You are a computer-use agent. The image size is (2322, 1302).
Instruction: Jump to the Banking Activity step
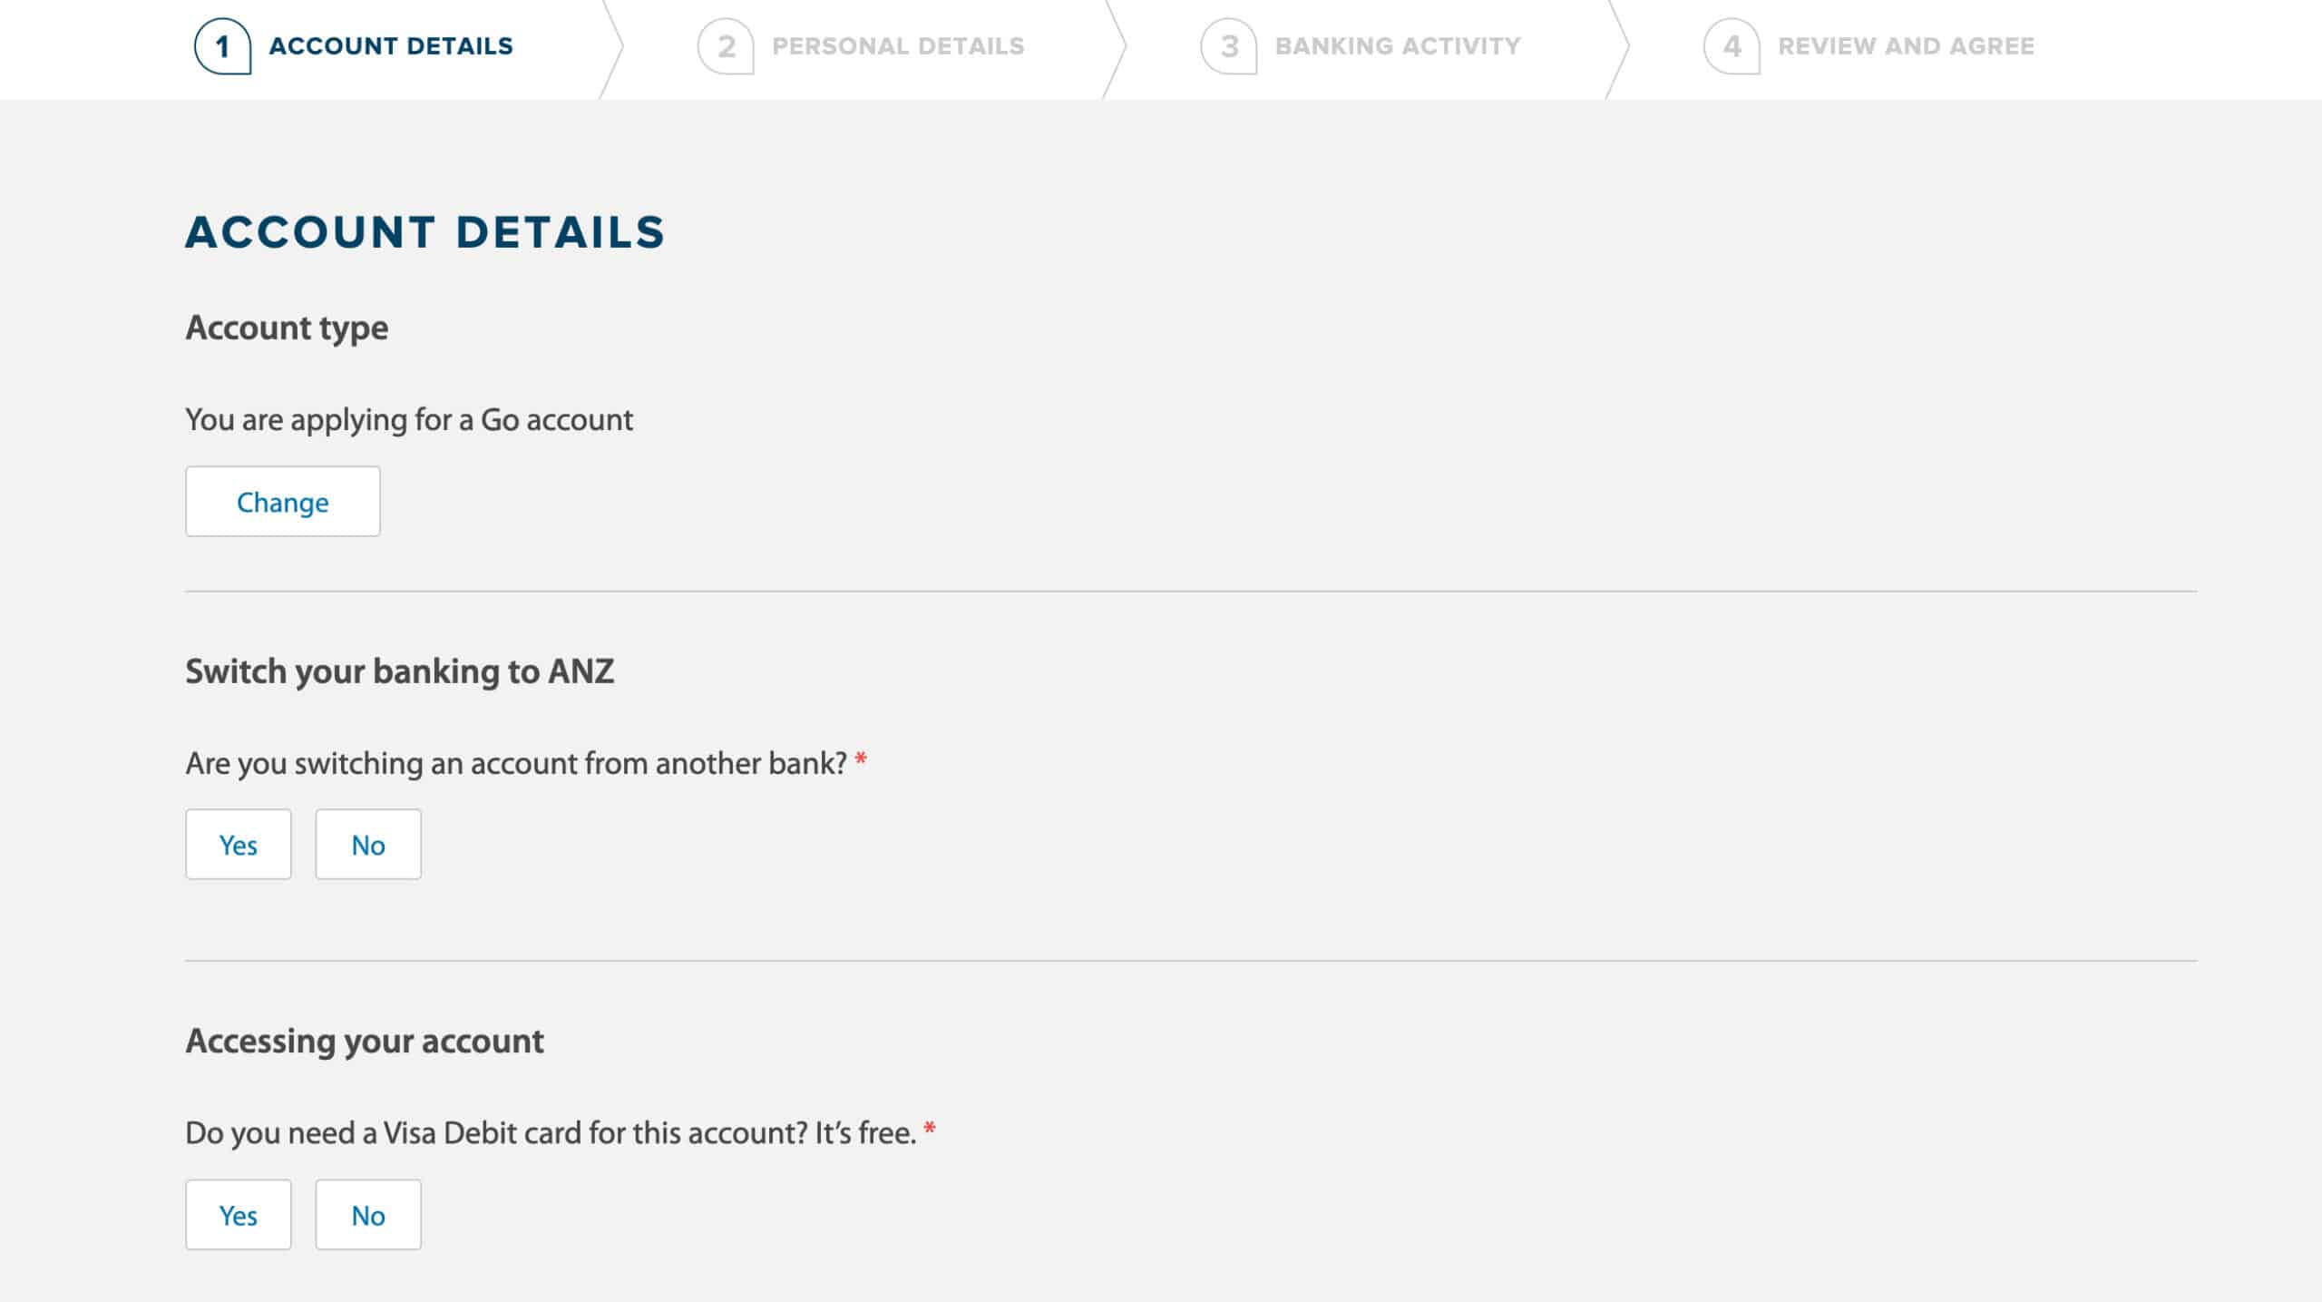click(x=1398, y=46)
